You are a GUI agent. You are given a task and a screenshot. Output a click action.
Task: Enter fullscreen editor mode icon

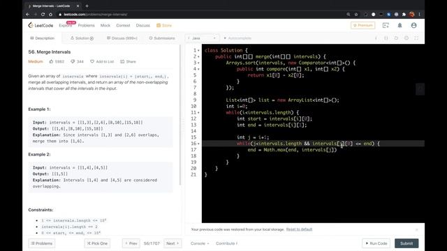pos(416,38)
